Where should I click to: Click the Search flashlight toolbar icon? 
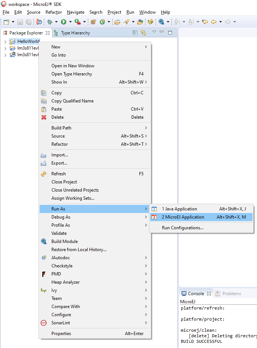pyautogui.click(x=126, y=22)
